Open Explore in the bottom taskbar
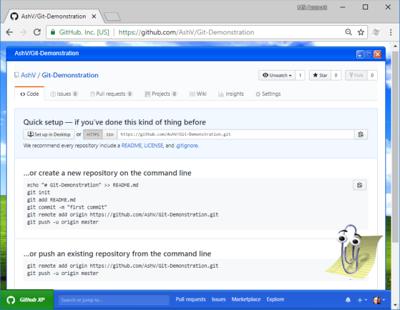Screen dimensions: 400x310 [275, 300]
